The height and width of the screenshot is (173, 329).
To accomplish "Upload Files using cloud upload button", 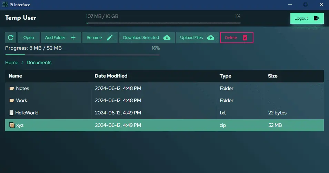I will coord(197,38).
